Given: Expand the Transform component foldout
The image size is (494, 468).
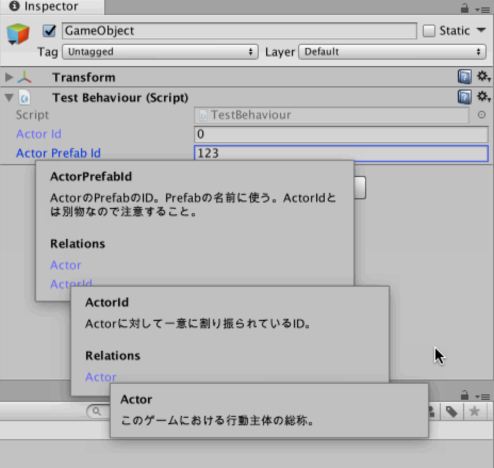Looking at the screenshot, I should 8,77.
